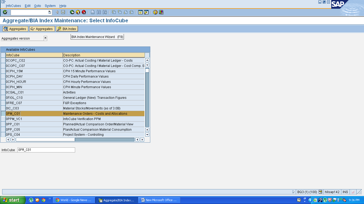Select the 0CPH_15M InfoCube cell
The image size is (364, 204).
pyautogui.click(x=34, y=71)
